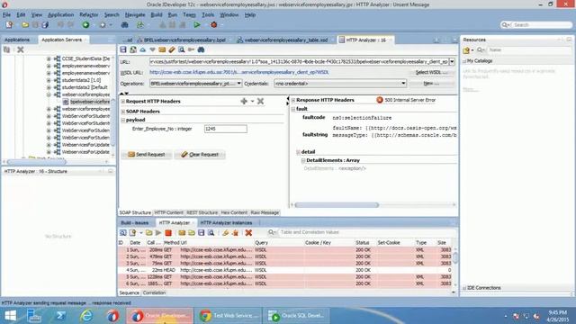Image resolution: width=576 pixels, height=324 pixels.
Task: Click the Save icon in HTTP Analyzer editor toolbar
Action: (123, 49)
